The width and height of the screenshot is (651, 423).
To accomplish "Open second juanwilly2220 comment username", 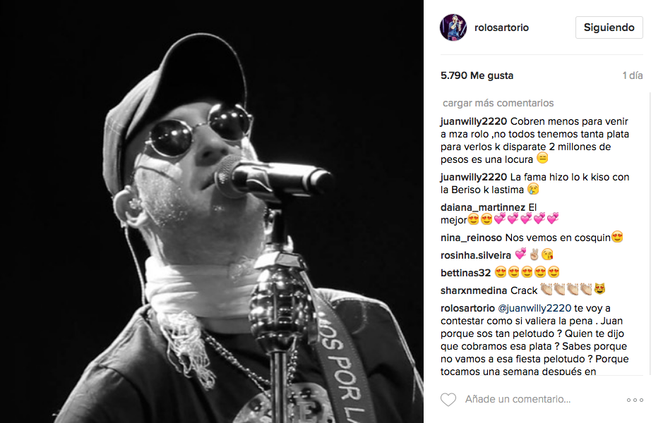I will pyautogui.click(x=474, y=177).
